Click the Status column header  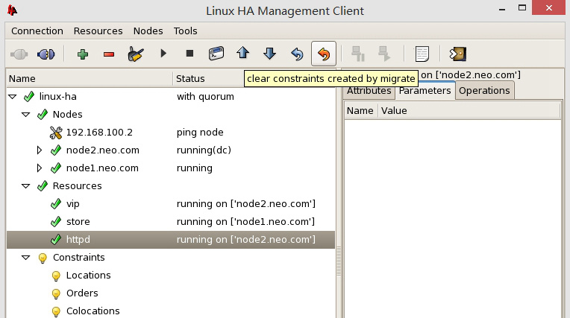(190, 78)
